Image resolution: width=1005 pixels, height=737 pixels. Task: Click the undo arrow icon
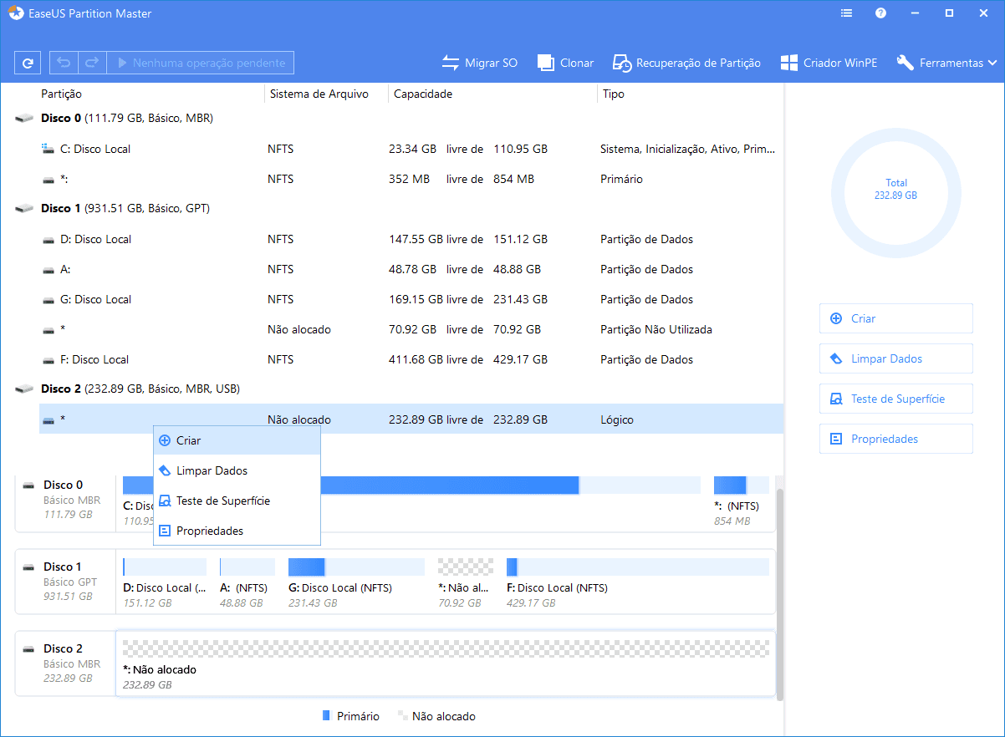click(64, 63)
